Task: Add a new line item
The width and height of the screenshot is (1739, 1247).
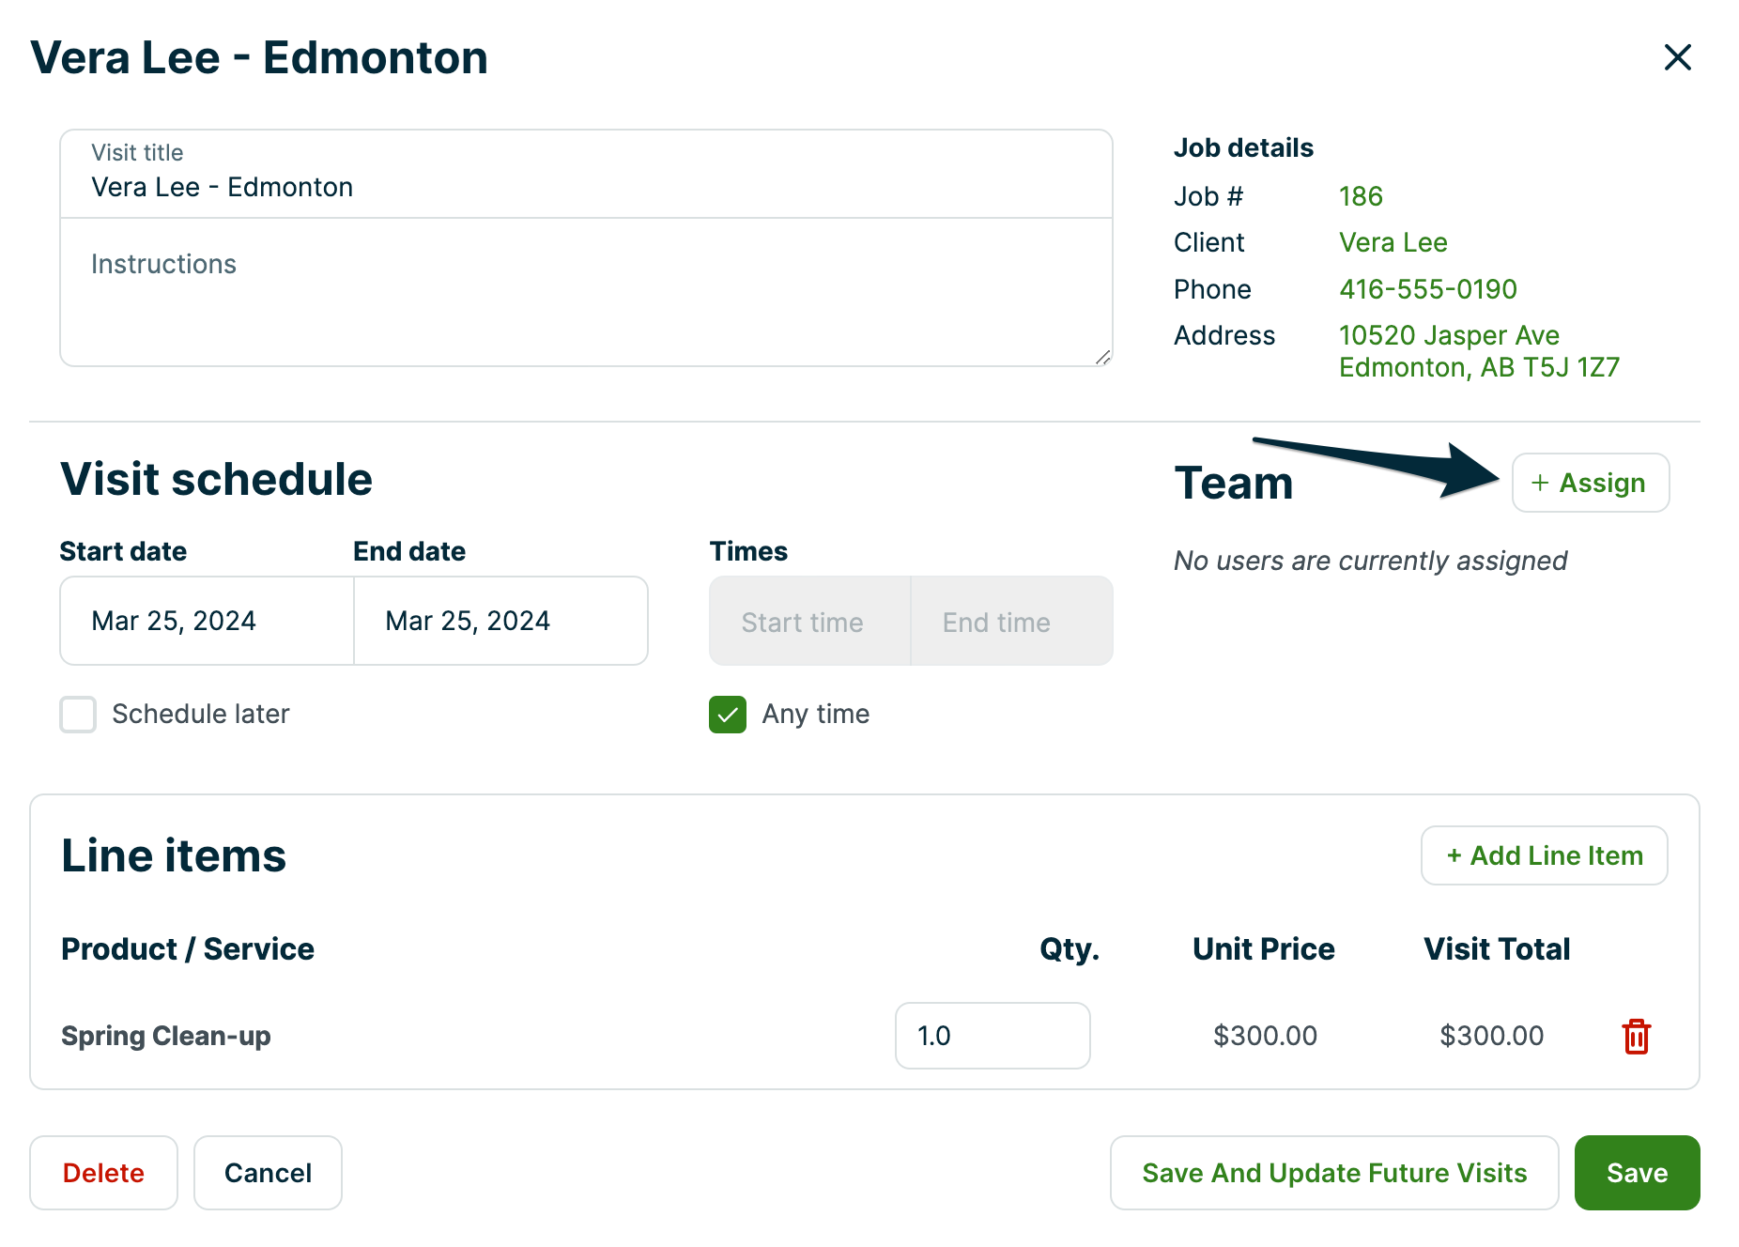Action: [1544, 855]
